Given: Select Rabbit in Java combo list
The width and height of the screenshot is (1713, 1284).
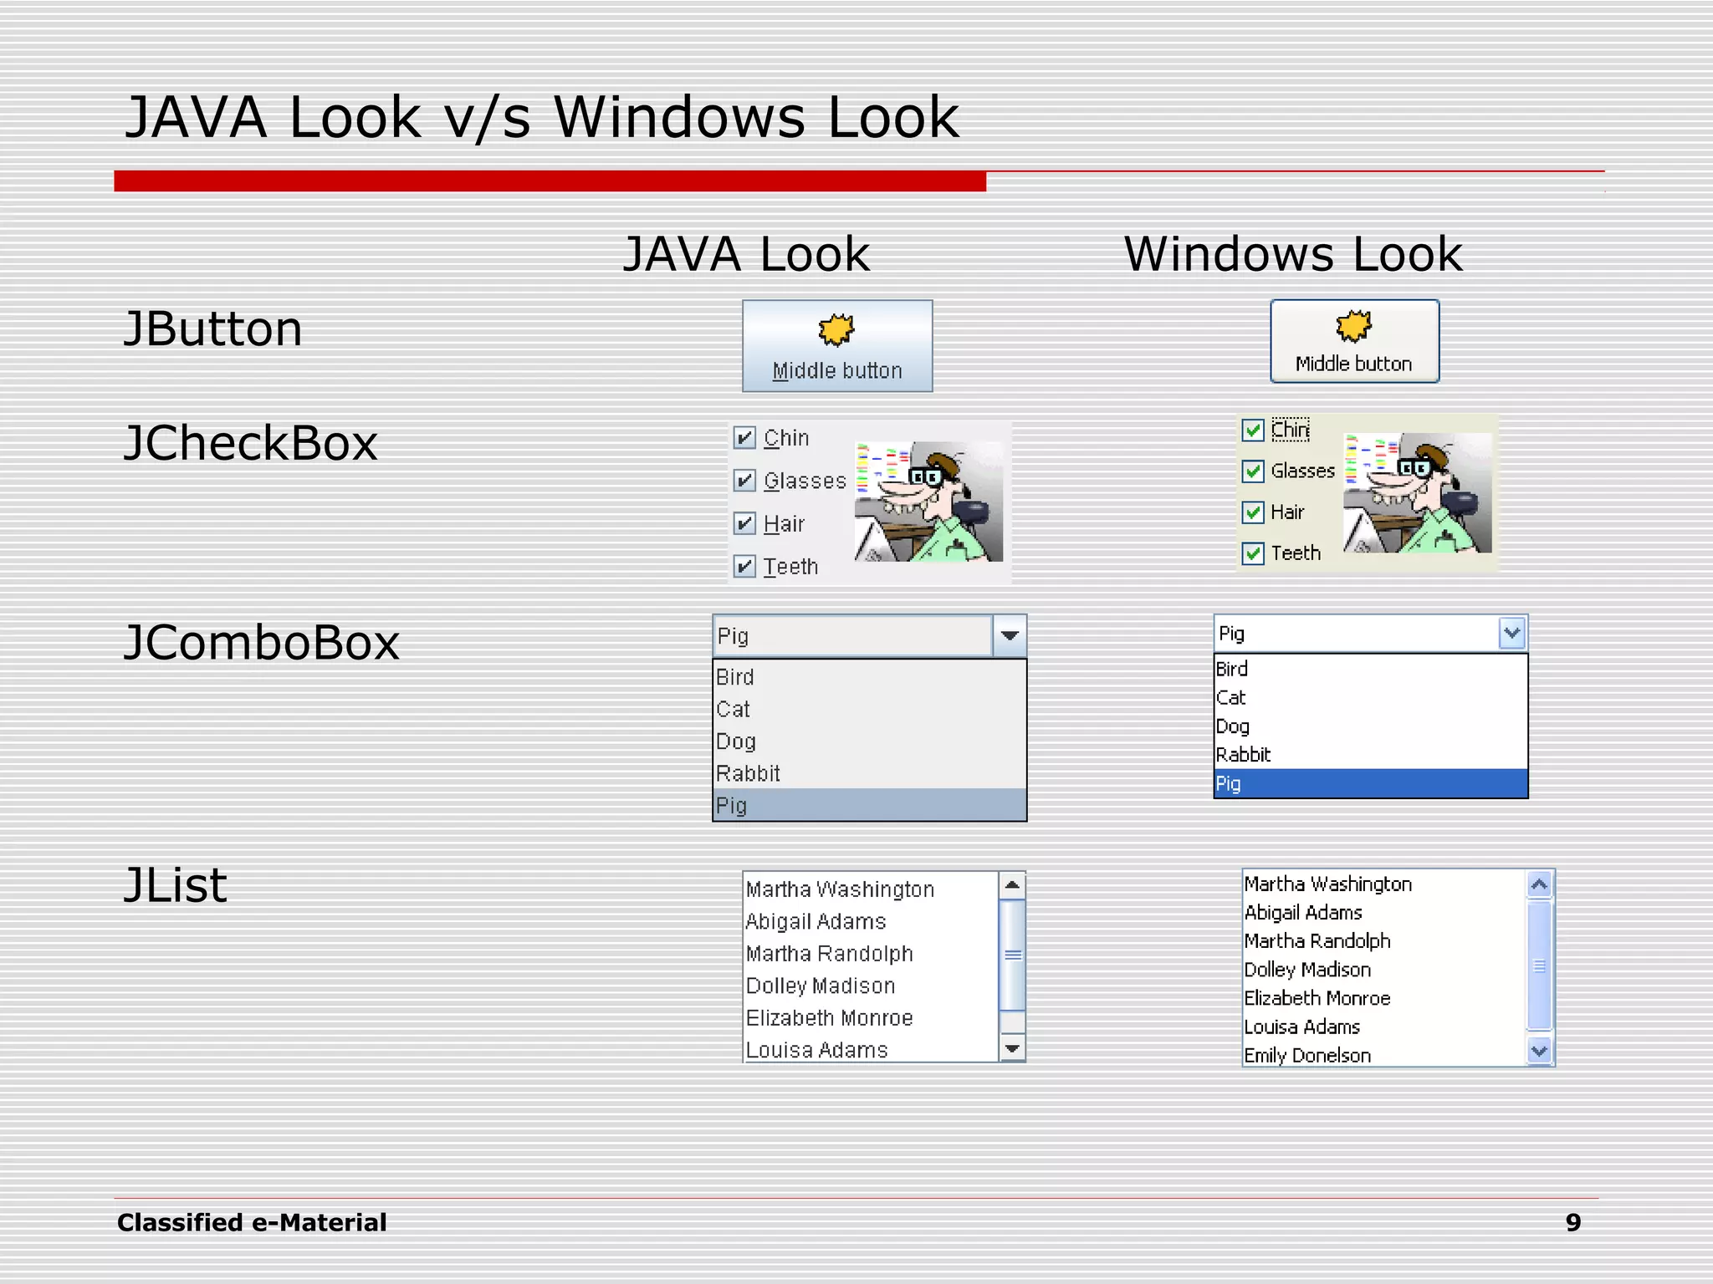Looking at the screenshot, I should (870, 773).
